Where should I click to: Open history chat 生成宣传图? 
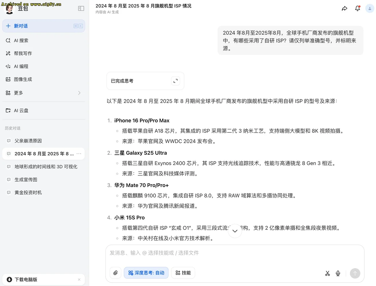(43, 179)
